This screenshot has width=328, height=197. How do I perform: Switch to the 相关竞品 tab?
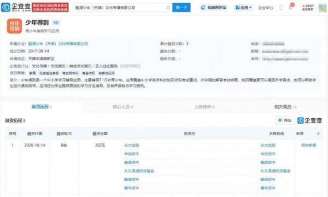pos(285,107)
